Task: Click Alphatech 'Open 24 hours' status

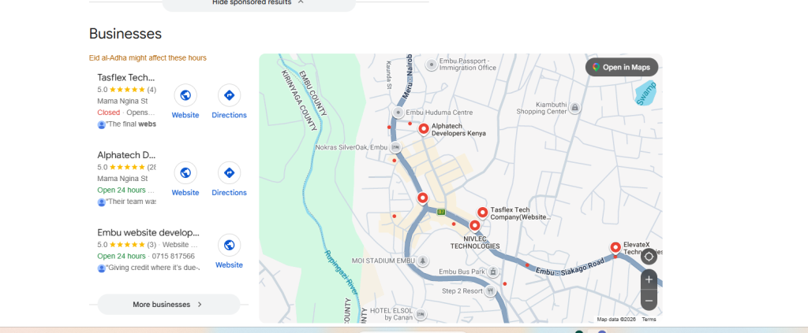Action: tap(122, 190)
